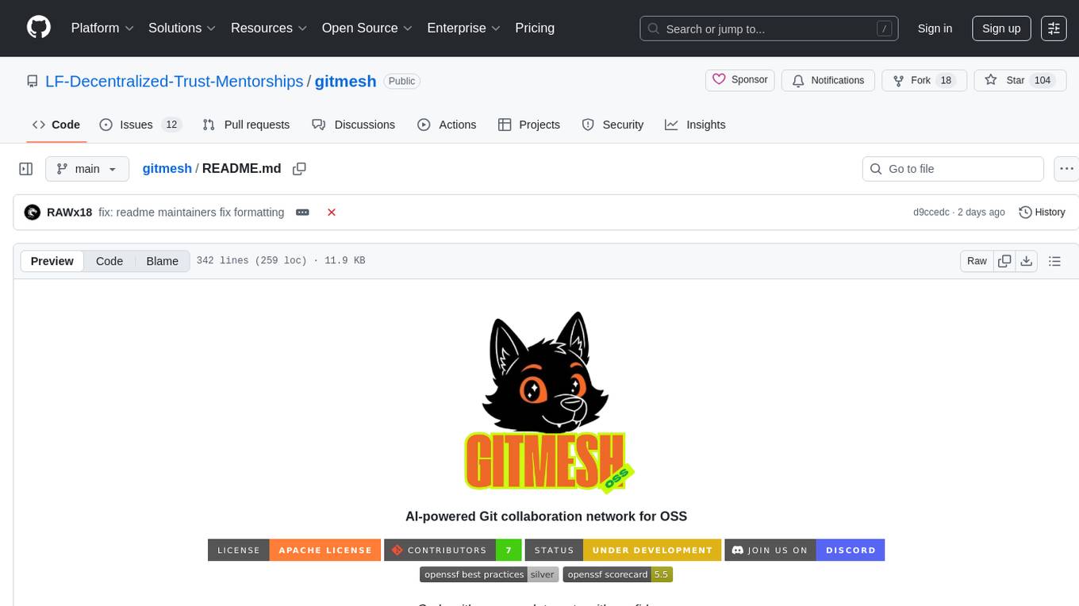Focus the Go to file field

pyautogui.click(x=953, y=169)
